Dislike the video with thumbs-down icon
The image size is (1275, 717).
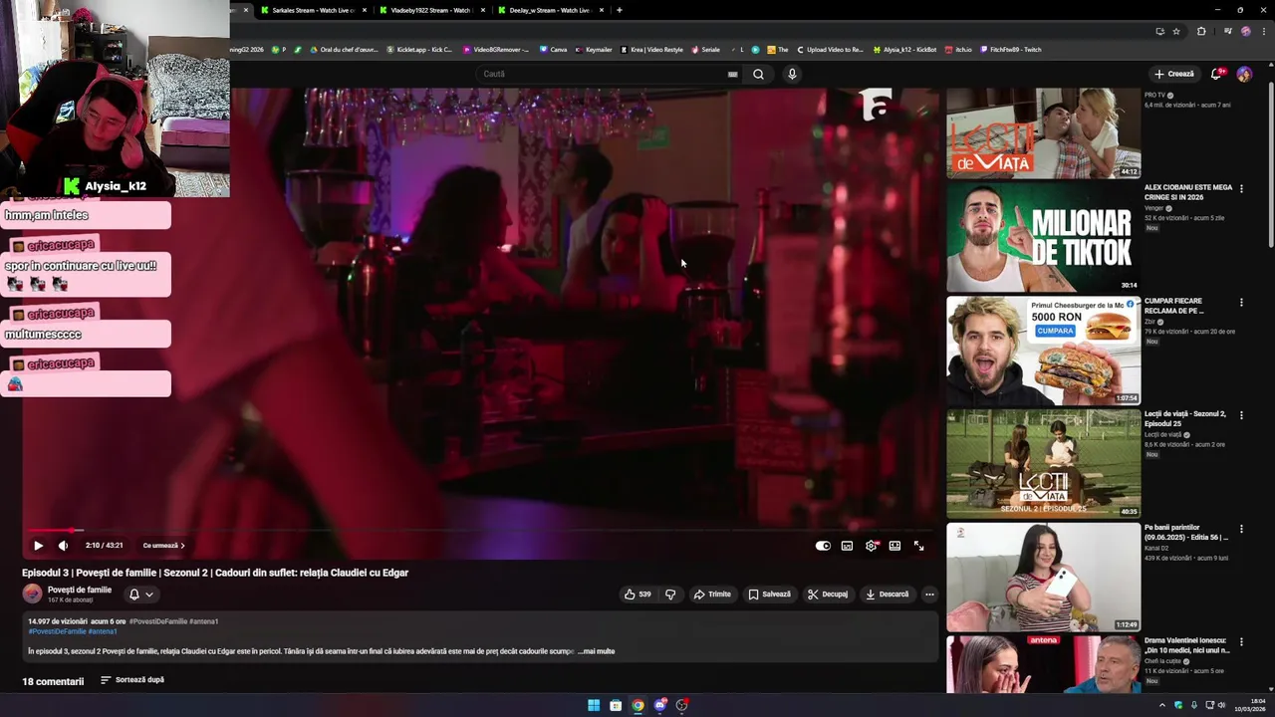(670, 595)
